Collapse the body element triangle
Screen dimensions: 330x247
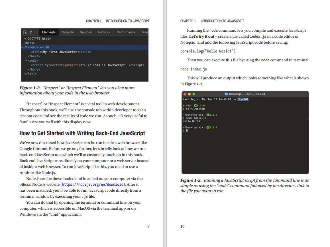26,60
